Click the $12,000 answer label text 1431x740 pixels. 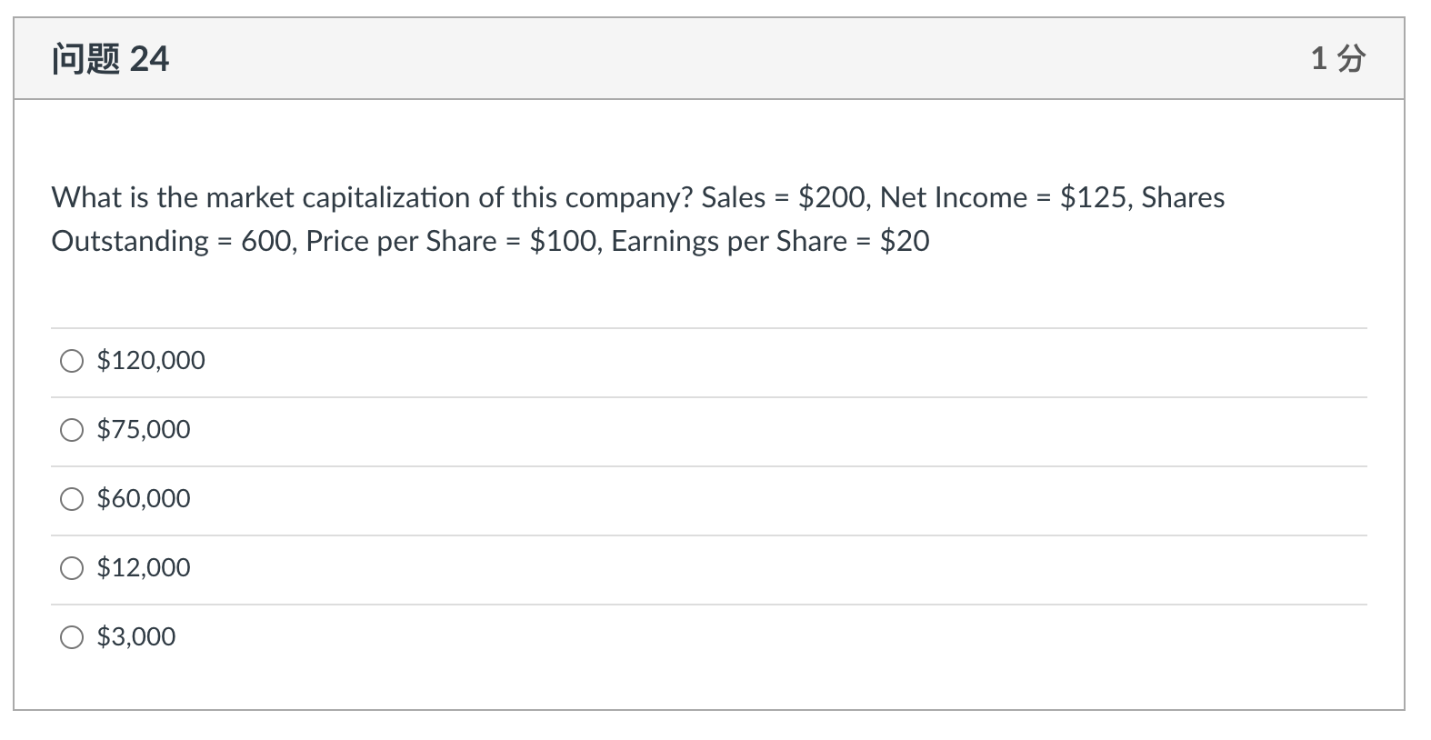pyautogui.click(x=144, y=568)
